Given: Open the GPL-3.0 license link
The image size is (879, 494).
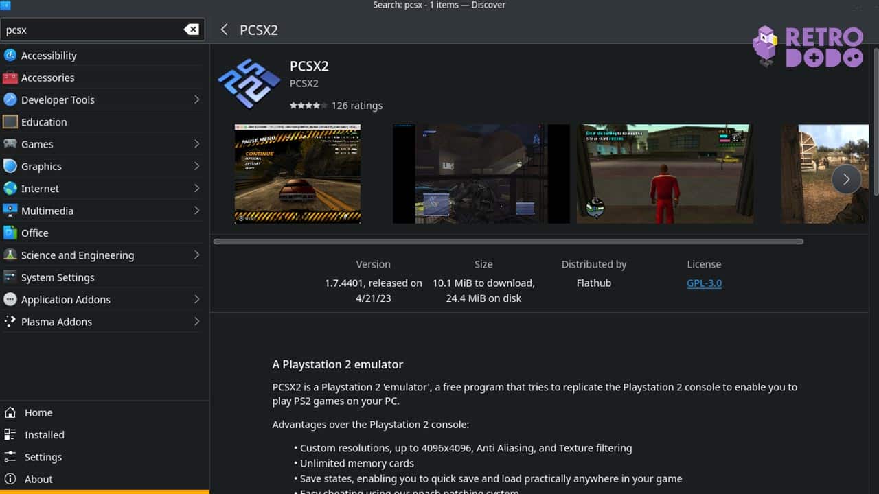Looking at the screenshot, I should tap(704, 283).
